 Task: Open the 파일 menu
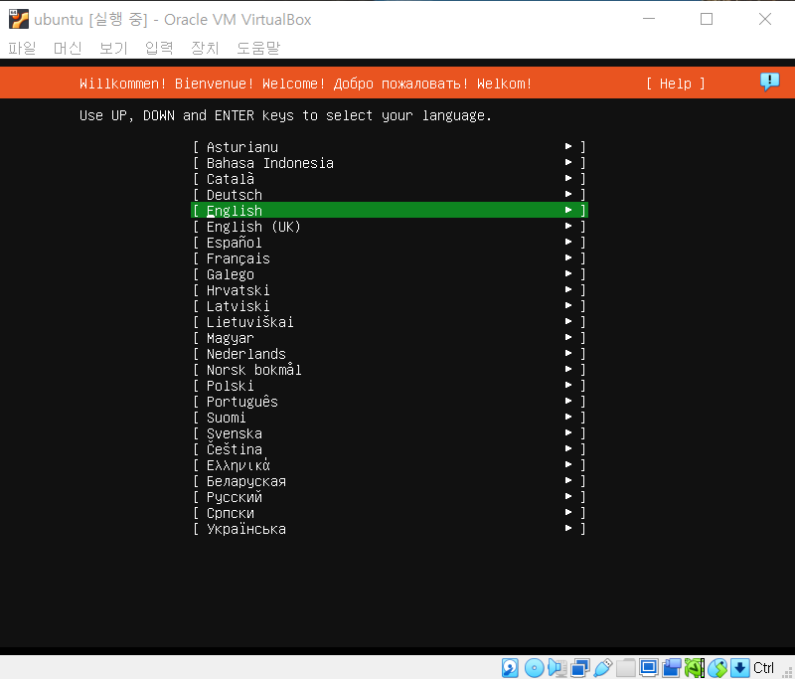(22, 48)
